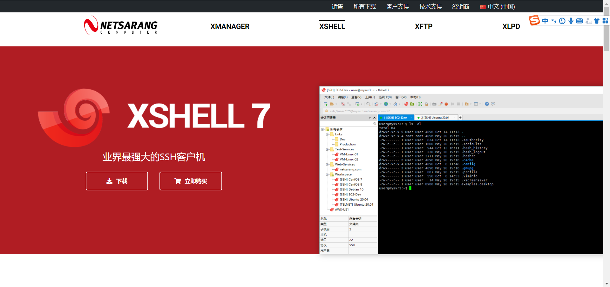The height and width of the screenshot is (287, 610).
Task: Collapse the Web-Services folder node
Action: coord(327,165)
